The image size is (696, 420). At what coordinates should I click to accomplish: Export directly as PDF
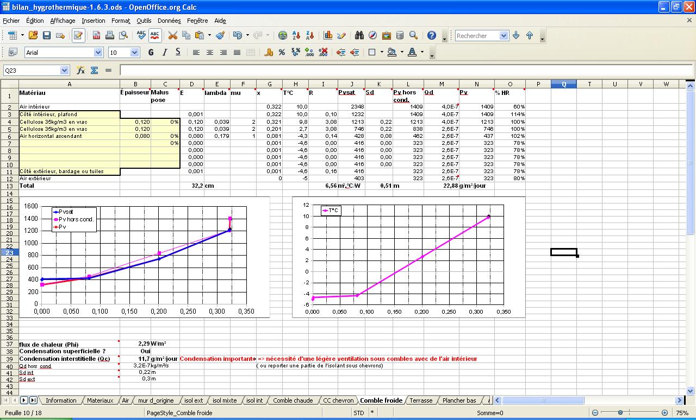96,35
